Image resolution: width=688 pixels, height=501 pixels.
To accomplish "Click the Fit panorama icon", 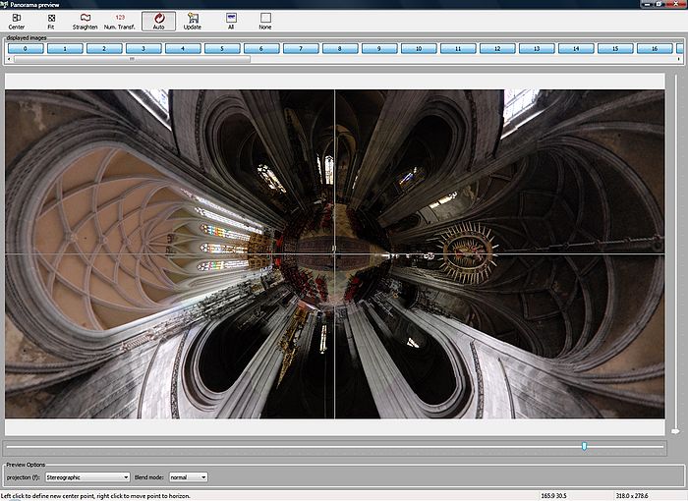I will click(51, 20).
